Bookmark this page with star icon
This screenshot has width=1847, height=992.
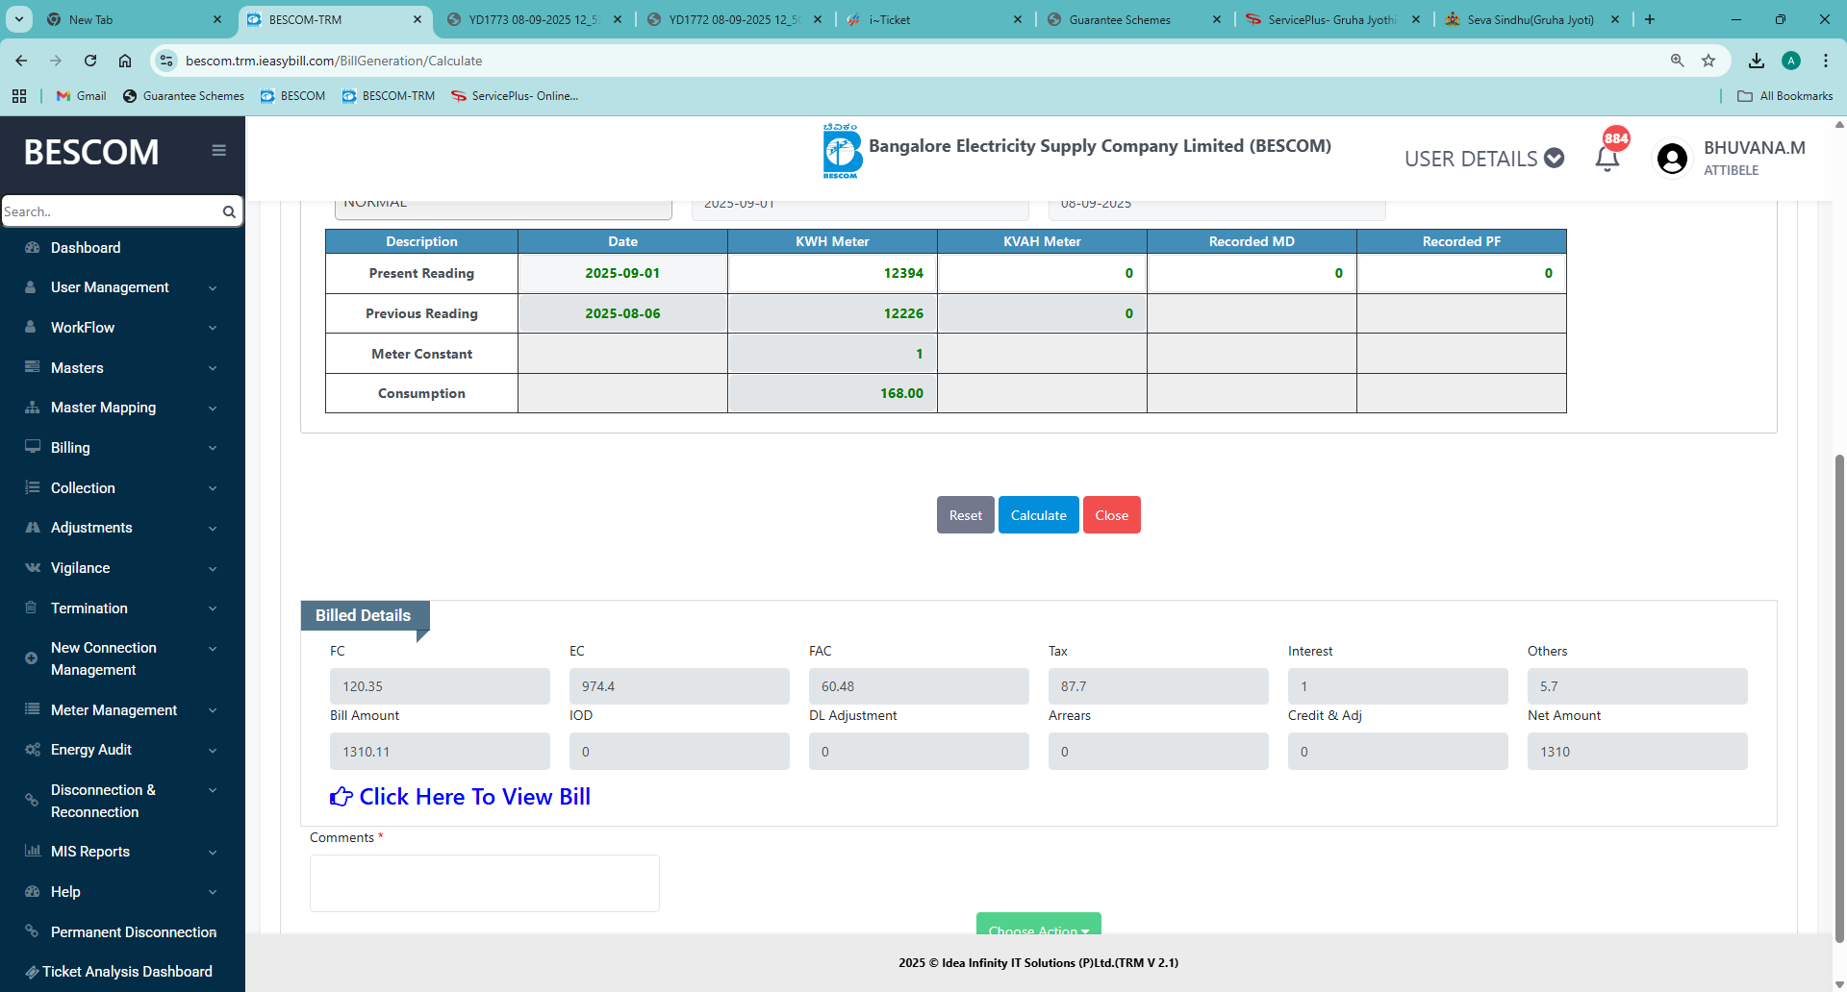point(1708,61)
